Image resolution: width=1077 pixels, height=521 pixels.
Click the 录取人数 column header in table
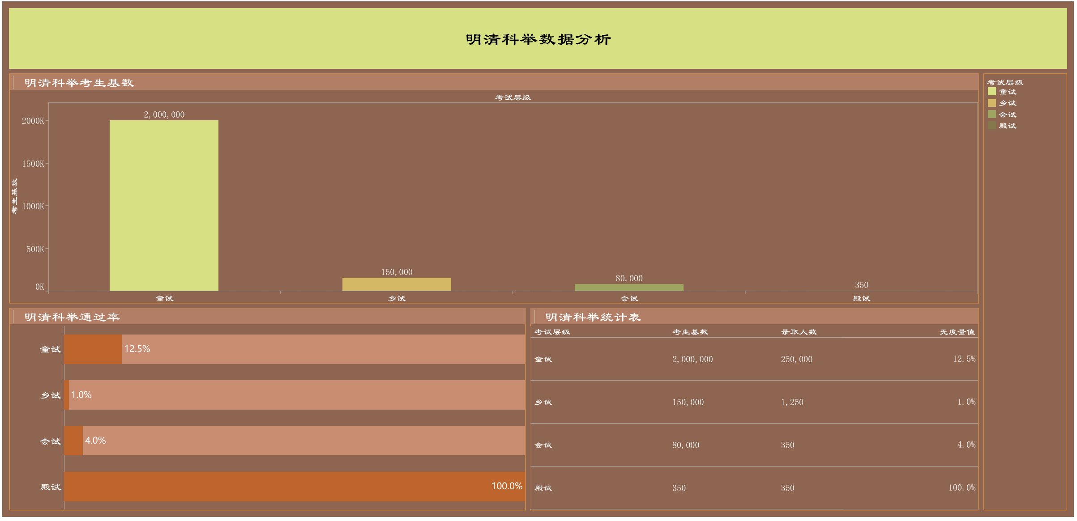(x=799, y=332)
